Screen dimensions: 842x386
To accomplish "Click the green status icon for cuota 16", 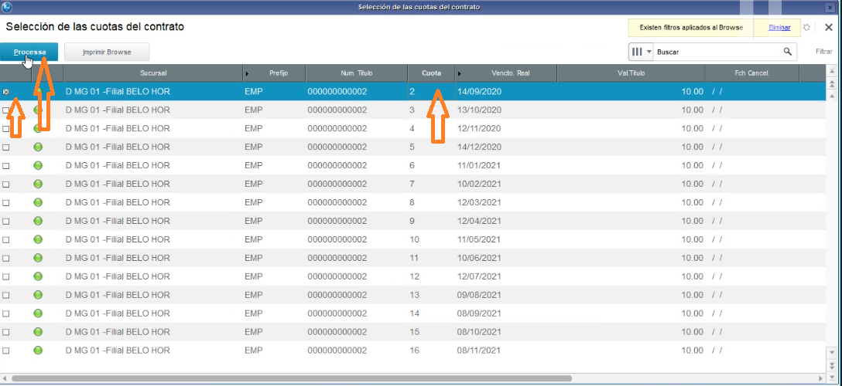I will pos(38,350).
